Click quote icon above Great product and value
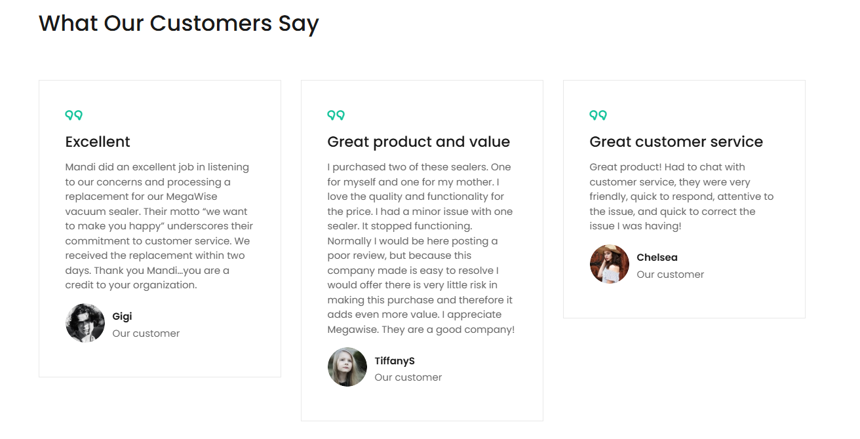860x439 pixels. (336, 115)
